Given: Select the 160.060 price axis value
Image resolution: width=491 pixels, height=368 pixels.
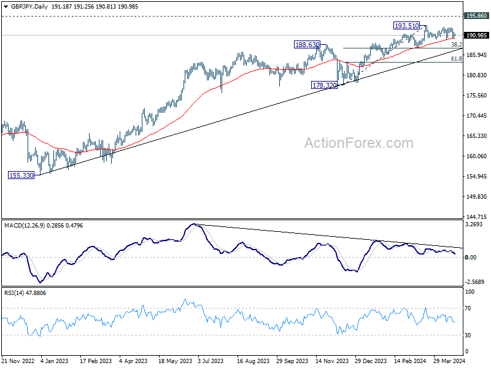Looking at the screenshot, I should (477, 156).
